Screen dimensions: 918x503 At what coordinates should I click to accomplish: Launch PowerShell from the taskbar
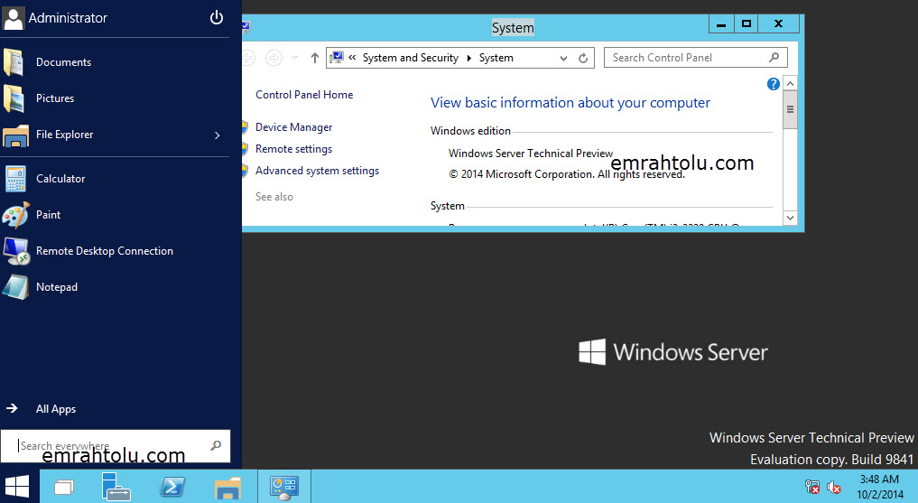pos(172,487)
